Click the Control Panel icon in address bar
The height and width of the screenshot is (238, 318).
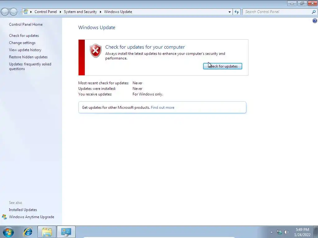click(25, 11)
